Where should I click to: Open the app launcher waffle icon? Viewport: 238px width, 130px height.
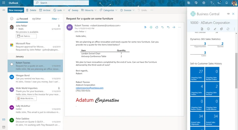[x=4, y=3]
